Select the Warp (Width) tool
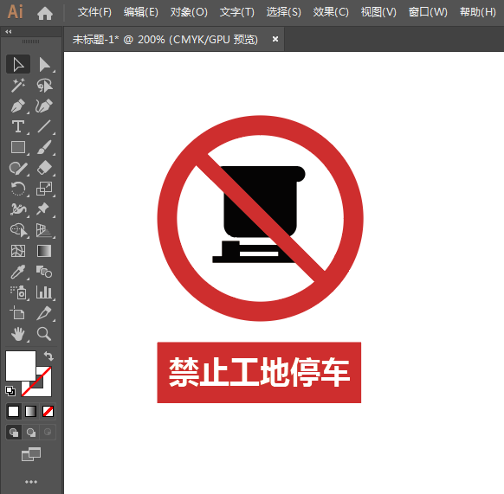The height and width of the screenshot is (494, 504). pos(18,209)
